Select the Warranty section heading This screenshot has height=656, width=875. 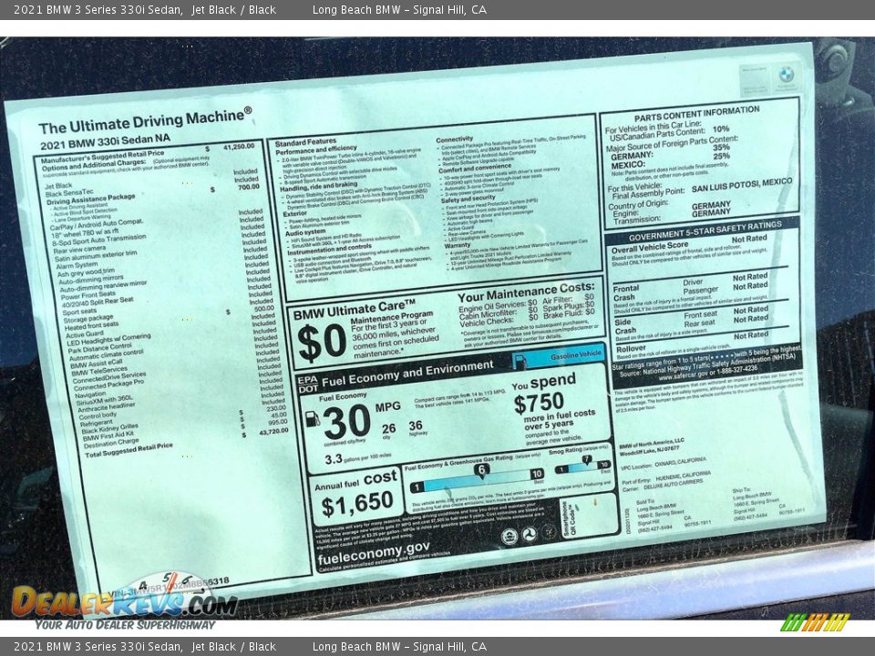click(457, 245)
